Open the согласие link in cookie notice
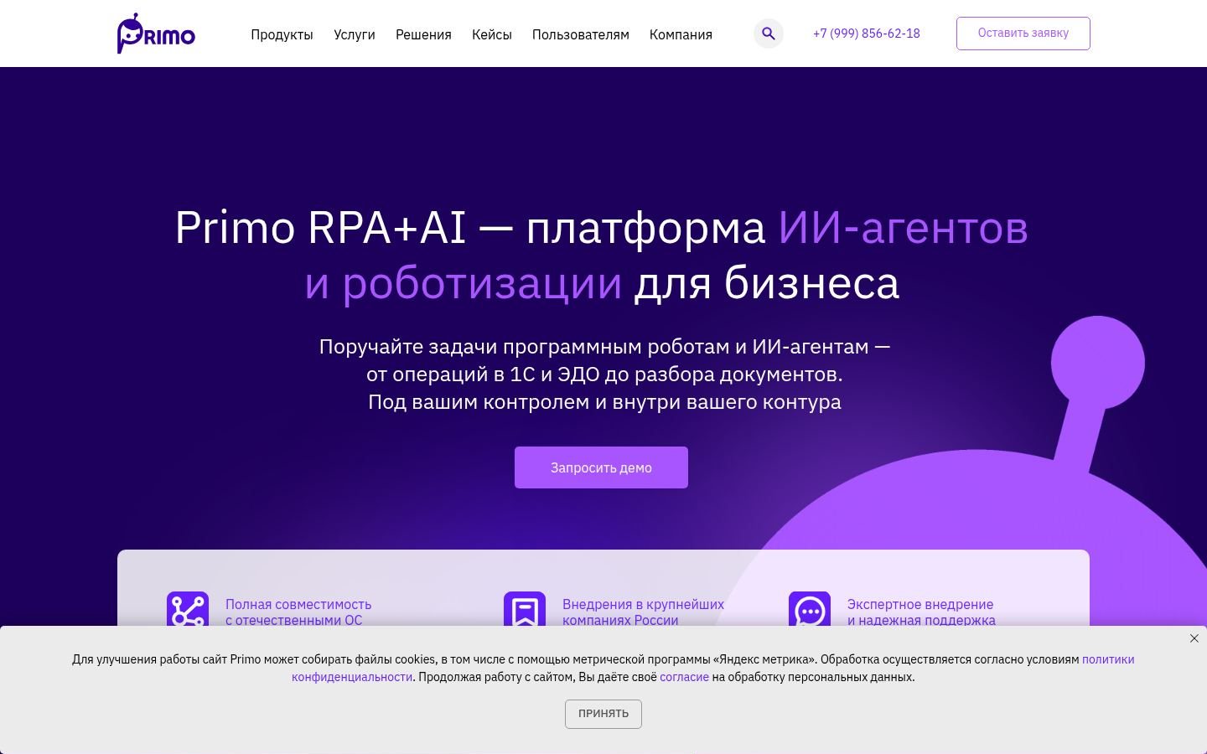Image resolution: width=1207 pixels, height=754 pixels. [x=684, y=677]
